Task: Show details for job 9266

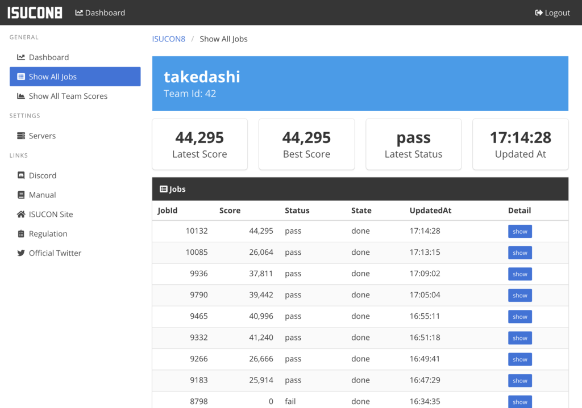Action: pos(519,359)
